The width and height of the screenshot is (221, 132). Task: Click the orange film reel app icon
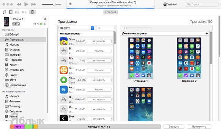(64, 70)
